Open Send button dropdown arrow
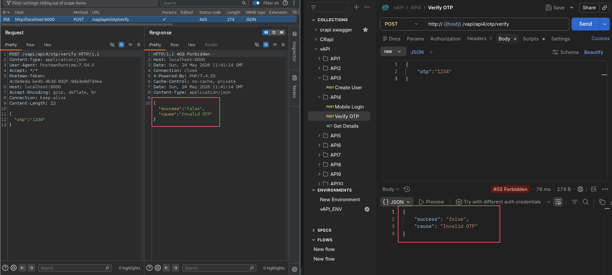Image resolution: width=612 pixels, height=275 pixels. click(x=605, y=24)
